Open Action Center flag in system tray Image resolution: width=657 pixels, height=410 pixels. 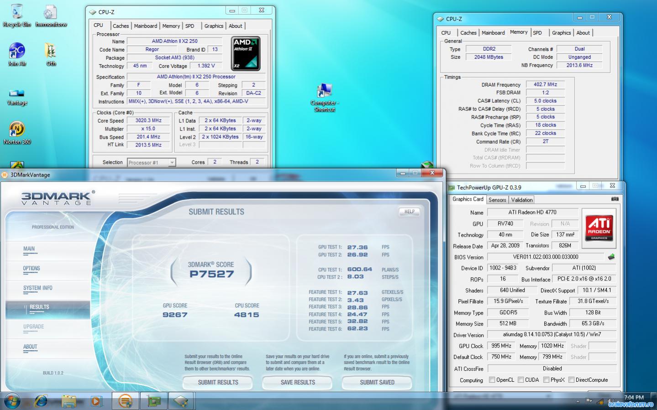[589, 401]
